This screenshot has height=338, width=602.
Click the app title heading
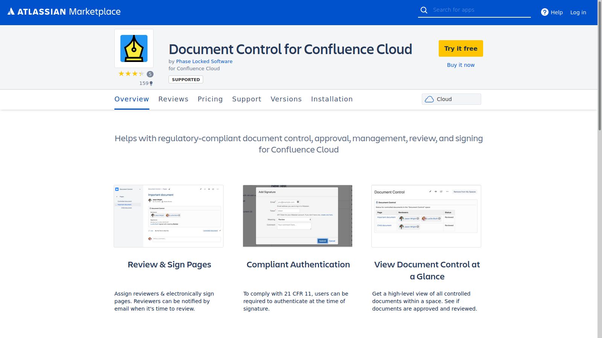(x=290, y=49)
